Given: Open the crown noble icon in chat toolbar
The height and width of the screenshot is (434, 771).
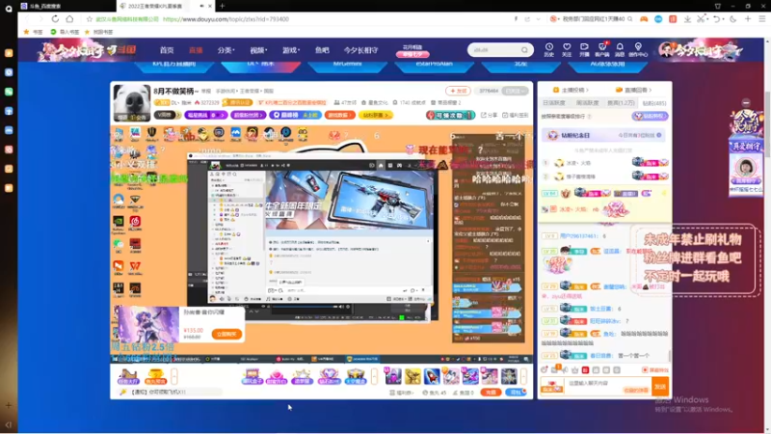Looking at the screenshot, I should coord(574,370).
